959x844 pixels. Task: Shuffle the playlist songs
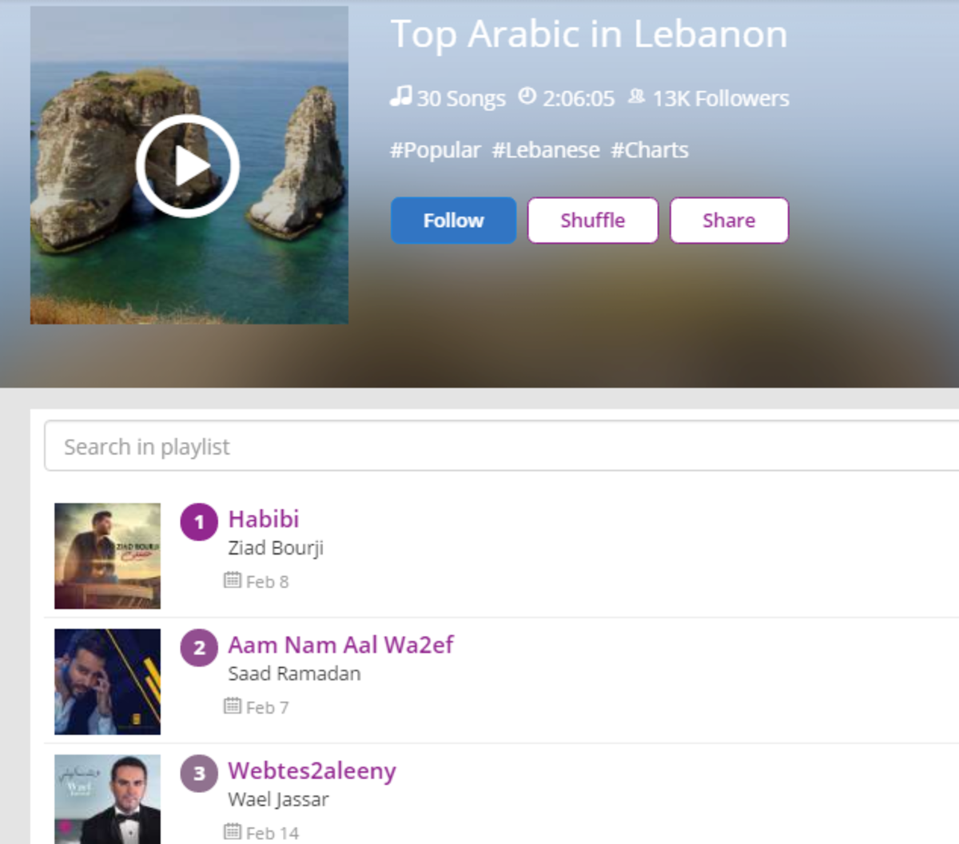coord(593,221)
